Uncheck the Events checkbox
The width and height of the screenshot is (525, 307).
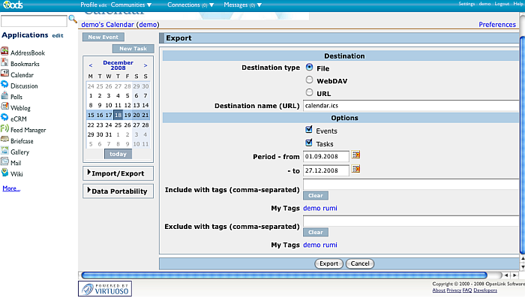point(309,131)
